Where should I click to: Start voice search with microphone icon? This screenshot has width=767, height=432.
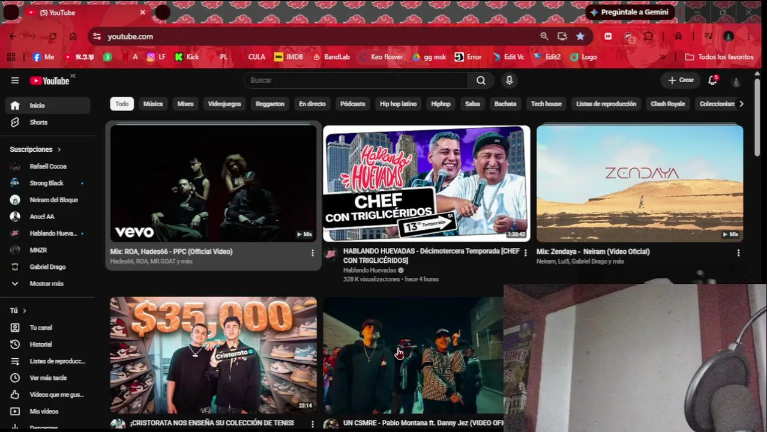[x=509, y=80]
